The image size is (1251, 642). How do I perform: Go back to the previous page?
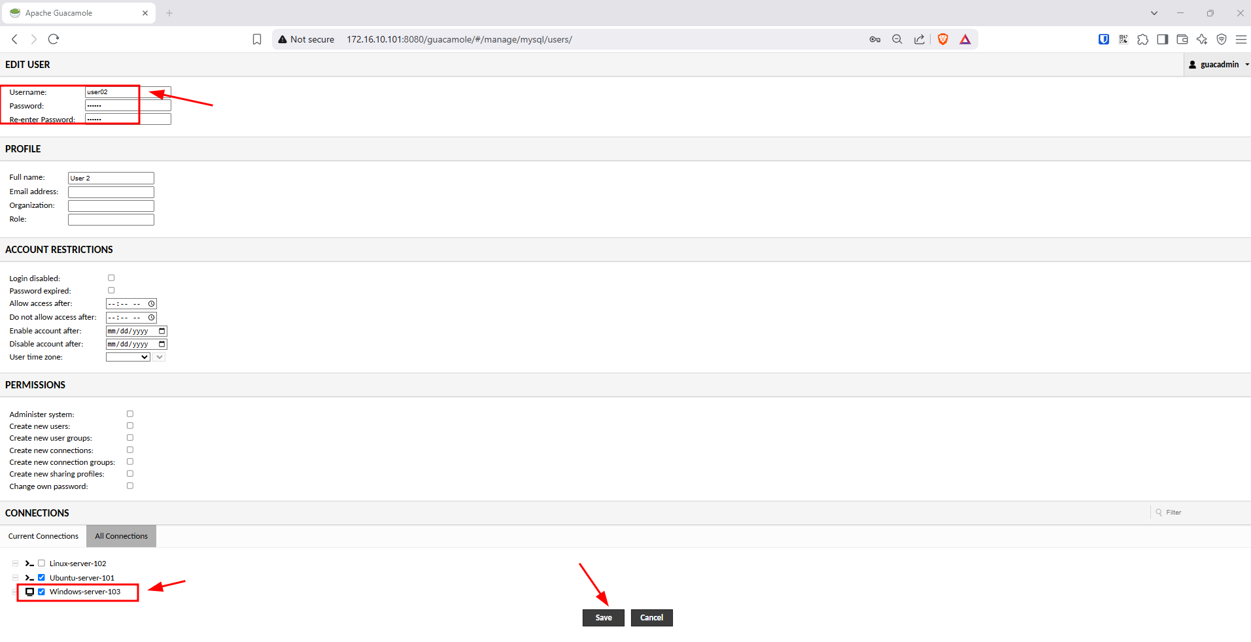(x=14, y=39)
